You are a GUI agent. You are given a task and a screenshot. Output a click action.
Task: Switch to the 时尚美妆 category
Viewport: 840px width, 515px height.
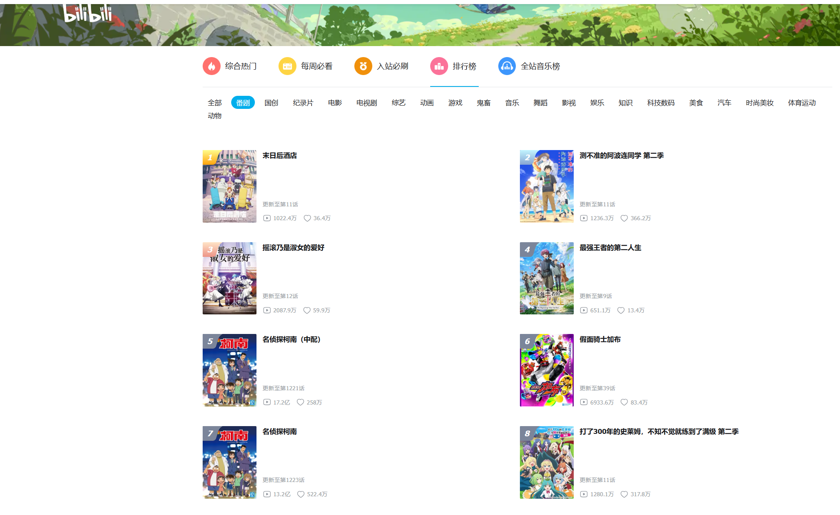coord(760,103)
